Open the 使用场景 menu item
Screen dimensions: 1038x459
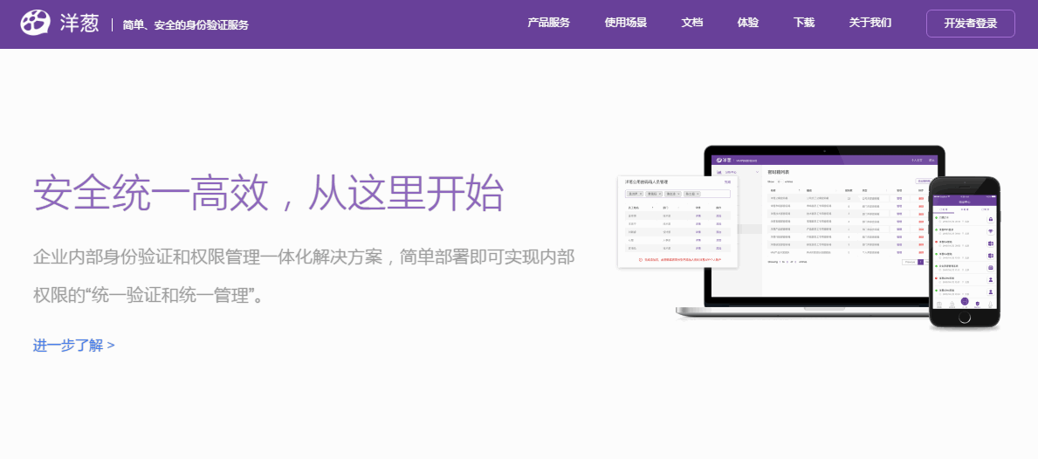(626, 23)
